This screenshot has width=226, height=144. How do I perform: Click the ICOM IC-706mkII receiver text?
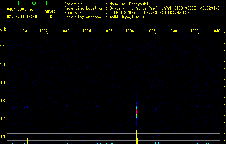[149, 13]
